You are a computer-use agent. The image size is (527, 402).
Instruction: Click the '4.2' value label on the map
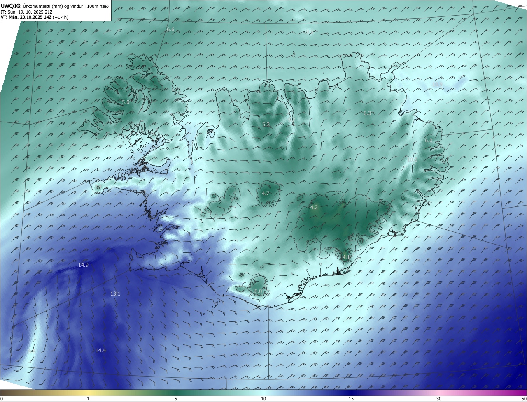[x=314, y=208]
